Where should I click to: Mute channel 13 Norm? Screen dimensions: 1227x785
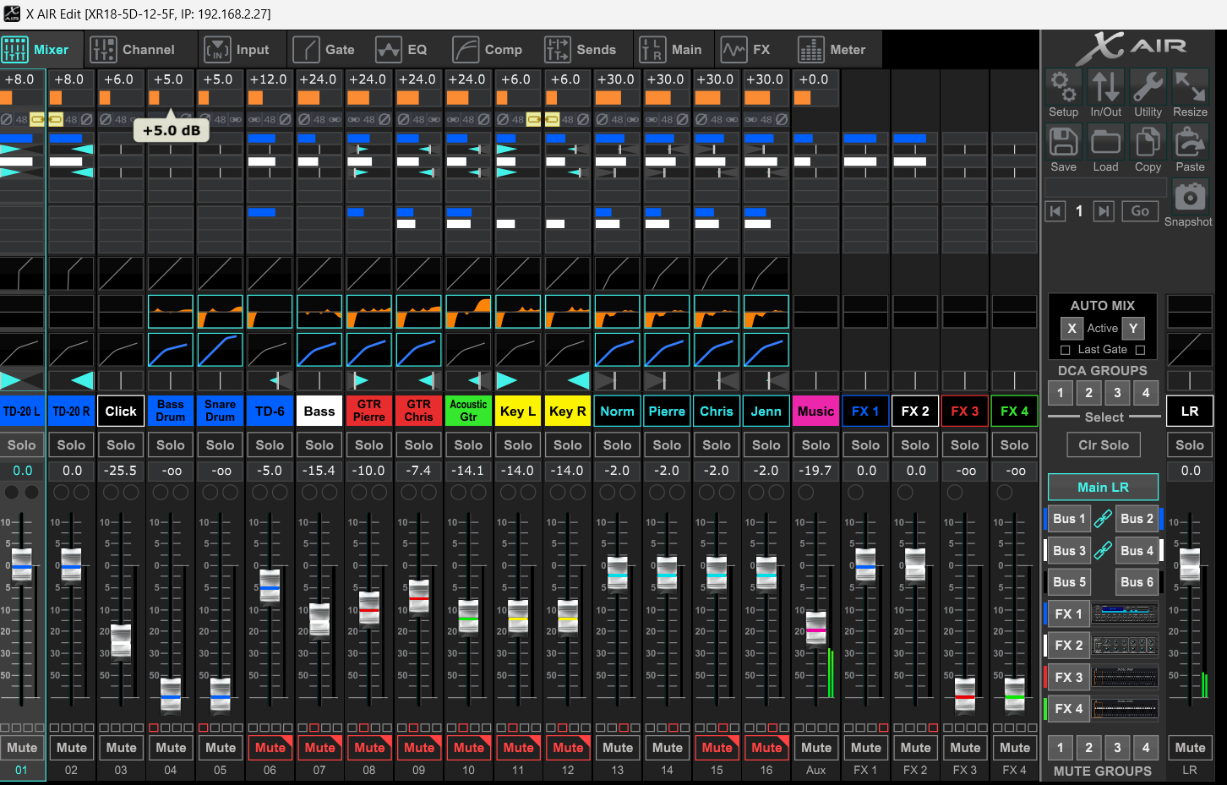(x=617, y=748)
